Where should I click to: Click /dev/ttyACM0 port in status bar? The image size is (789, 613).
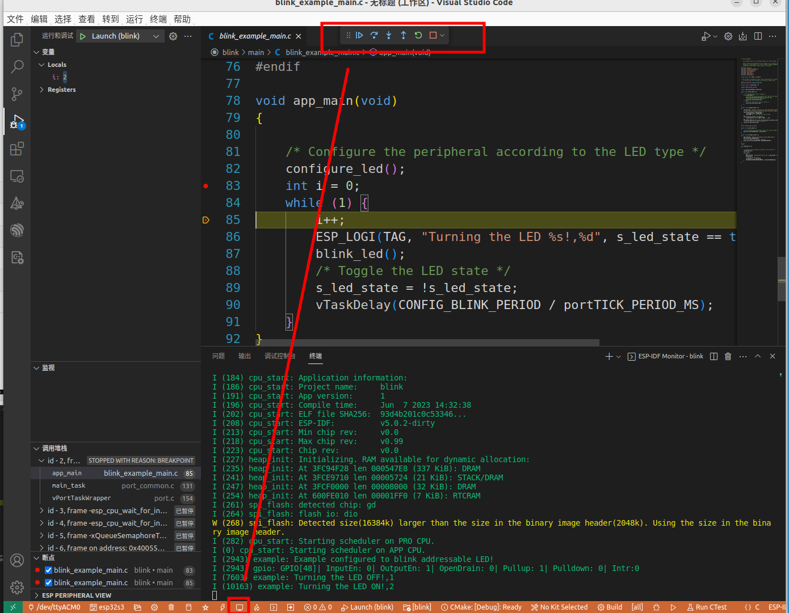point(54,607)
